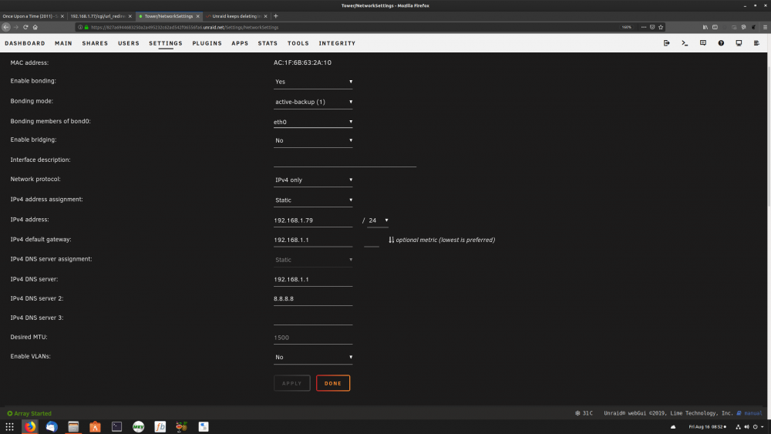Viewport: 771px width, 434px height.
Task: Toggle Firefox sidebar icon
Action: pyautogui.click(x=715, y=27)
